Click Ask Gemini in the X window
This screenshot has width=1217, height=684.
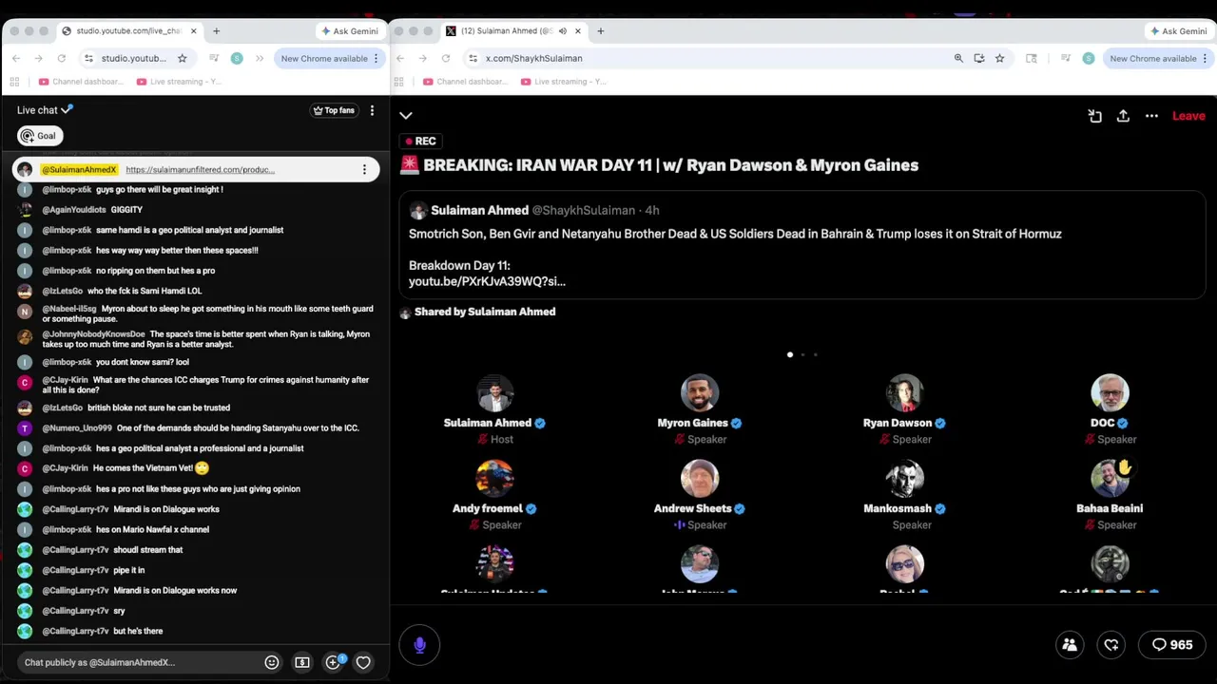pos(1178,30)
